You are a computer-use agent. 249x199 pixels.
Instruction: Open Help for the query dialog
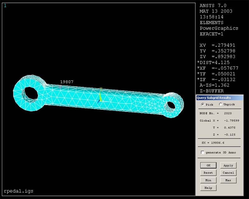pos(208,188)
